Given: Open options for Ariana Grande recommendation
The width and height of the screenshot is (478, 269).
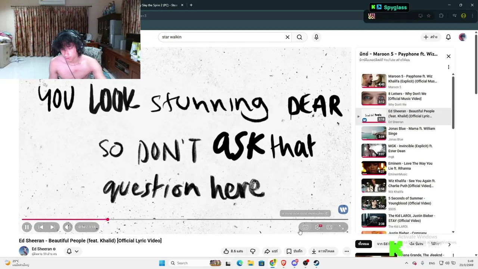Looking at the screenshot, I should pyautogui.click(x=453, y=255).
